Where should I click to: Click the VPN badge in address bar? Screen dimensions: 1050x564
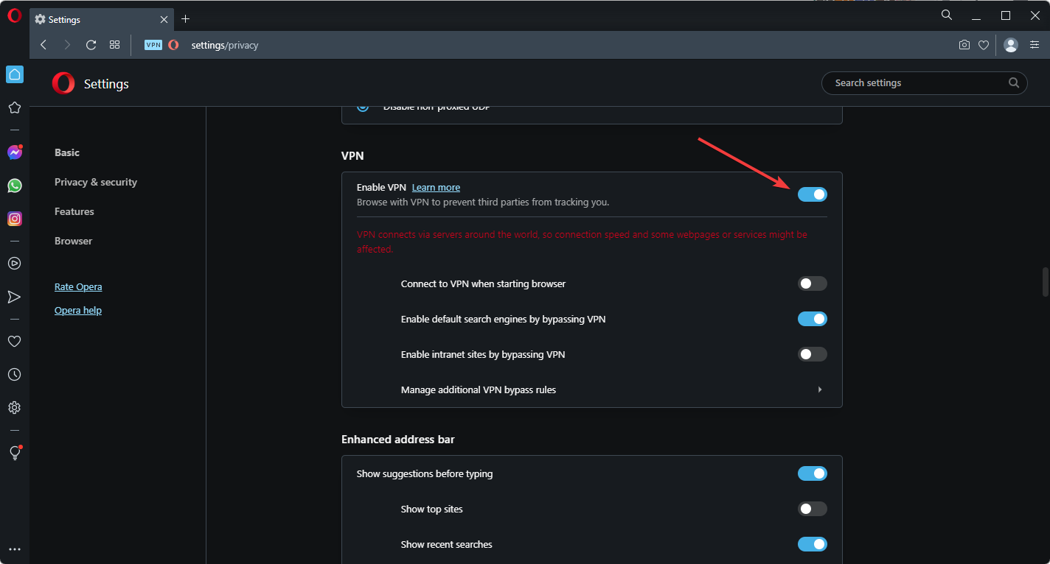[x=153, y=45]
